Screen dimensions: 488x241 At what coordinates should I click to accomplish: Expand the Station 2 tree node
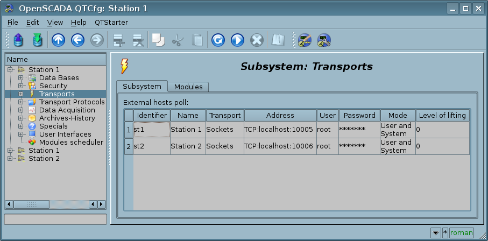click(x=10, y=159)
